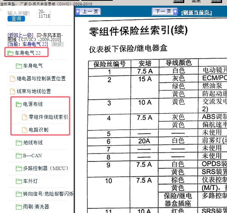Screen dimensions: 227x213
Task: Click the 绿色 wire color cell
Action: (179, 86)
